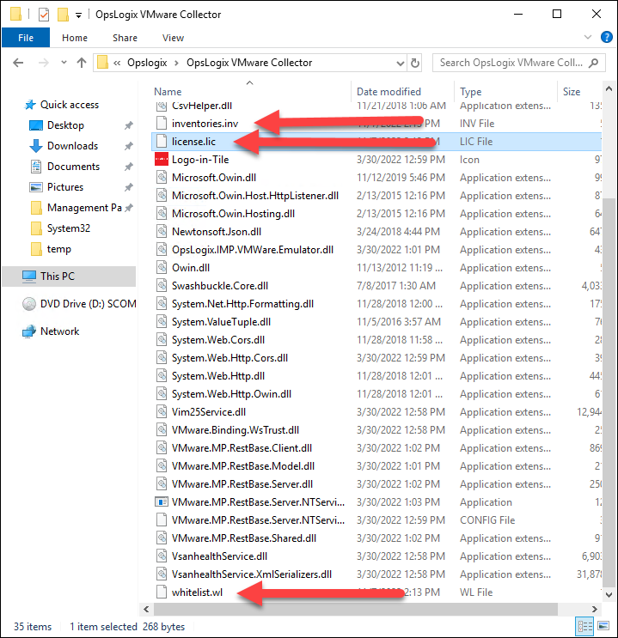Open the Help question mark icon
The height and width of the screenshot is (638, 618).
[606, 37]
